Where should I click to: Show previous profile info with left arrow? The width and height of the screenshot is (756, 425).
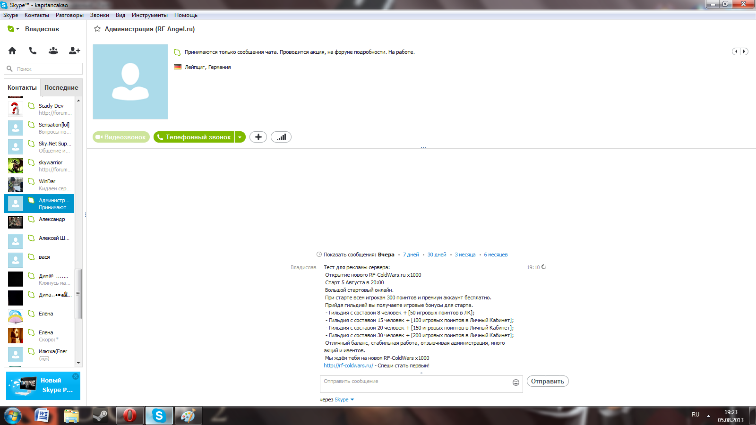(x=736, y=51)
